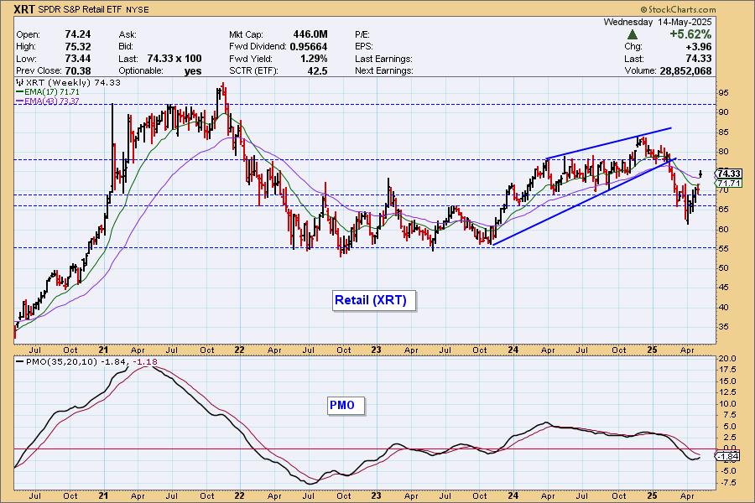
Task: Click the High value 75.32
Action: (78, 46)
